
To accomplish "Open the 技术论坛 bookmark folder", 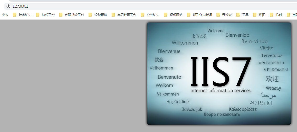I will (x=22, y=15).
